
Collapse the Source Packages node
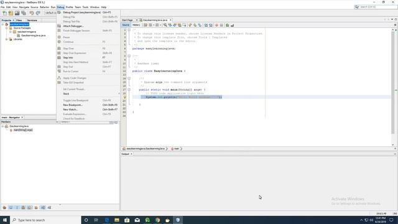coord(7,28)
